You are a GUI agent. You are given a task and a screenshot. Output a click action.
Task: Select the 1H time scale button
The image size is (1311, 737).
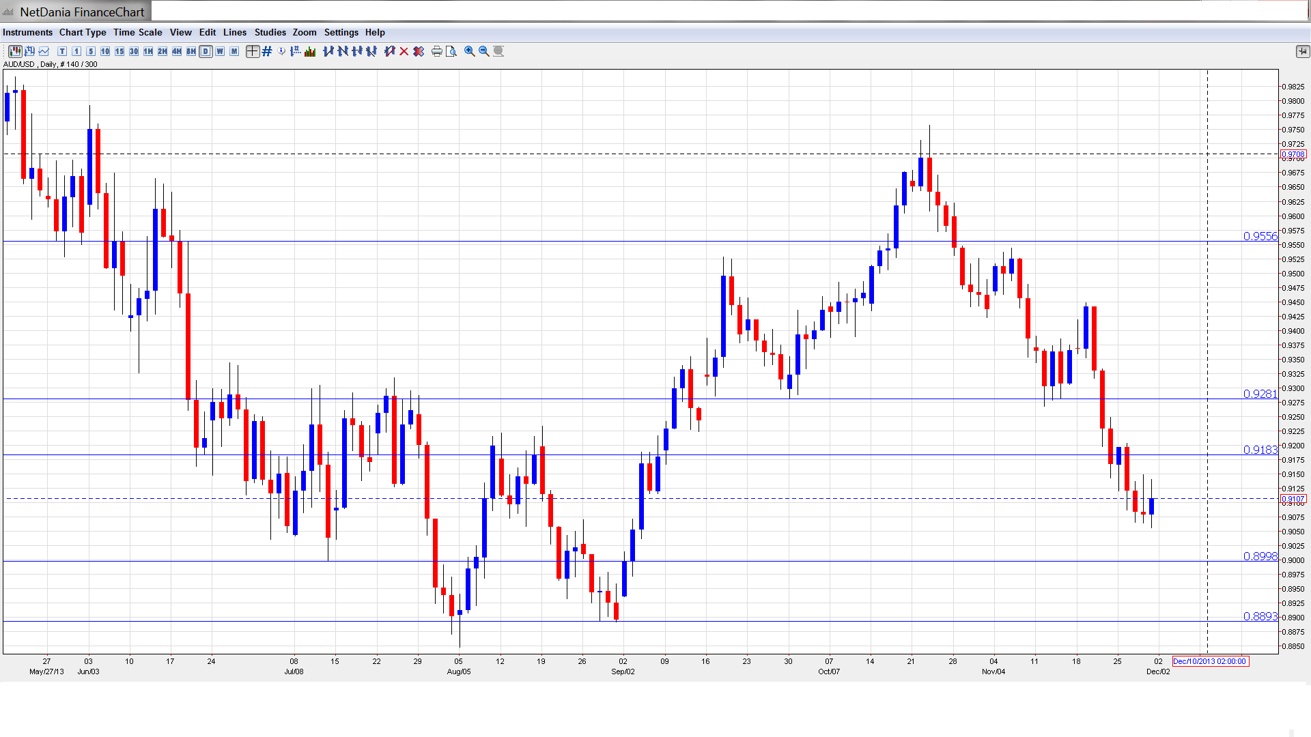point(148,51)
